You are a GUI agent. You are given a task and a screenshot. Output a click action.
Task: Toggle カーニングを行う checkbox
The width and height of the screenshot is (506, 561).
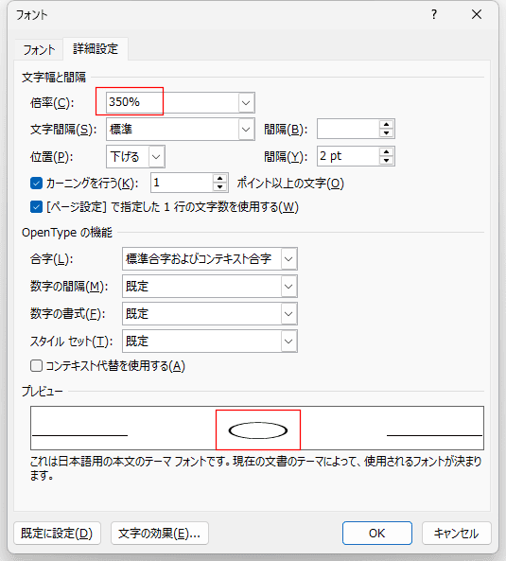[36, 184]
